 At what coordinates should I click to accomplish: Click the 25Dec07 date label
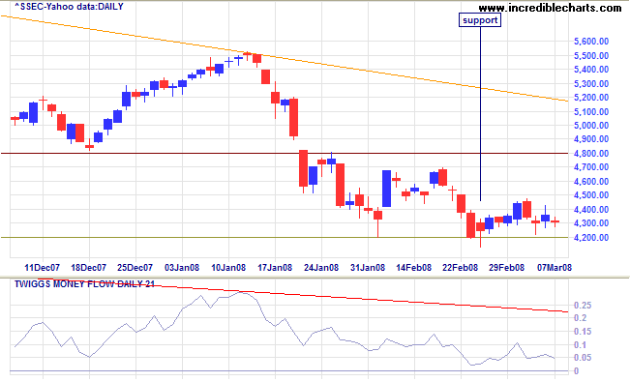pos(135,267)
